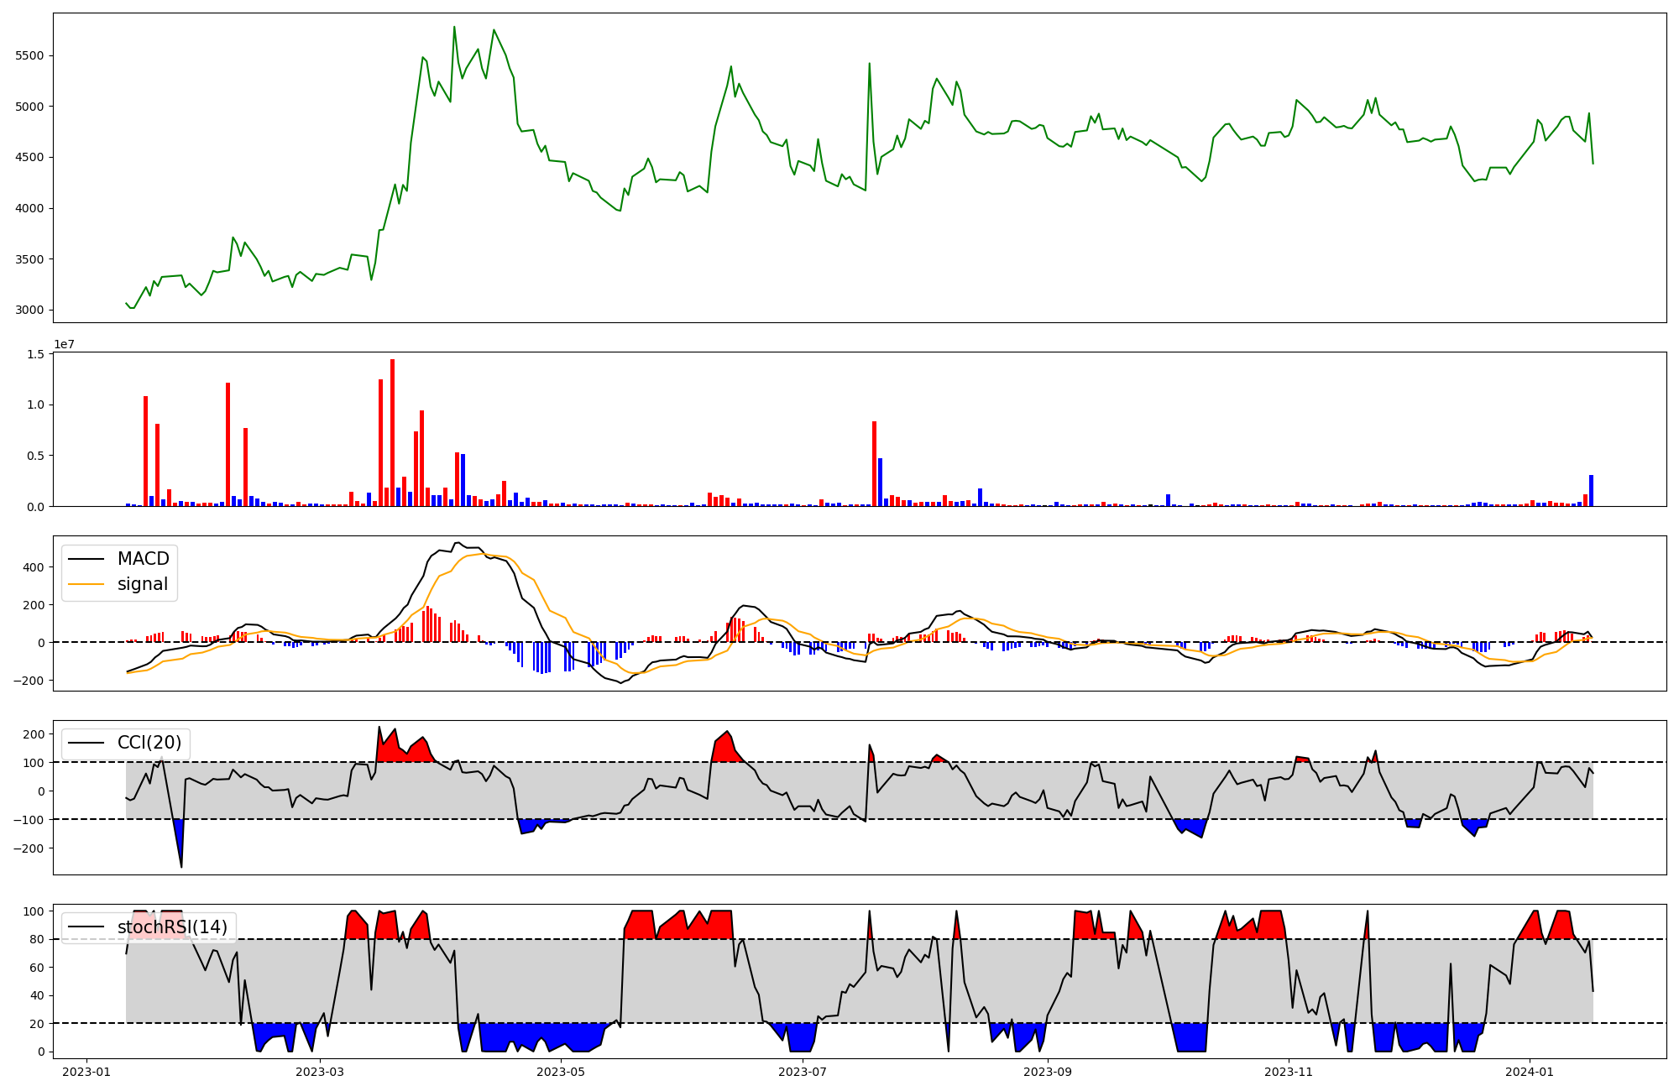1679x1091 pixels.
Task: Click the 2023-01 x-axis date label
Action: point(86,1072)
